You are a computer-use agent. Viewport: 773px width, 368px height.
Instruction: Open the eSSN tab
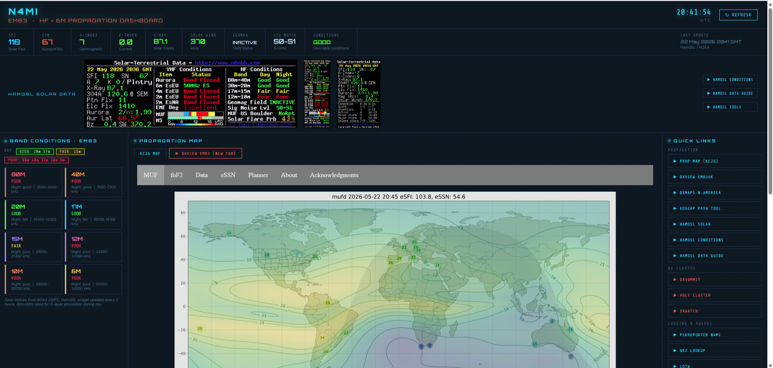[228, 175]
